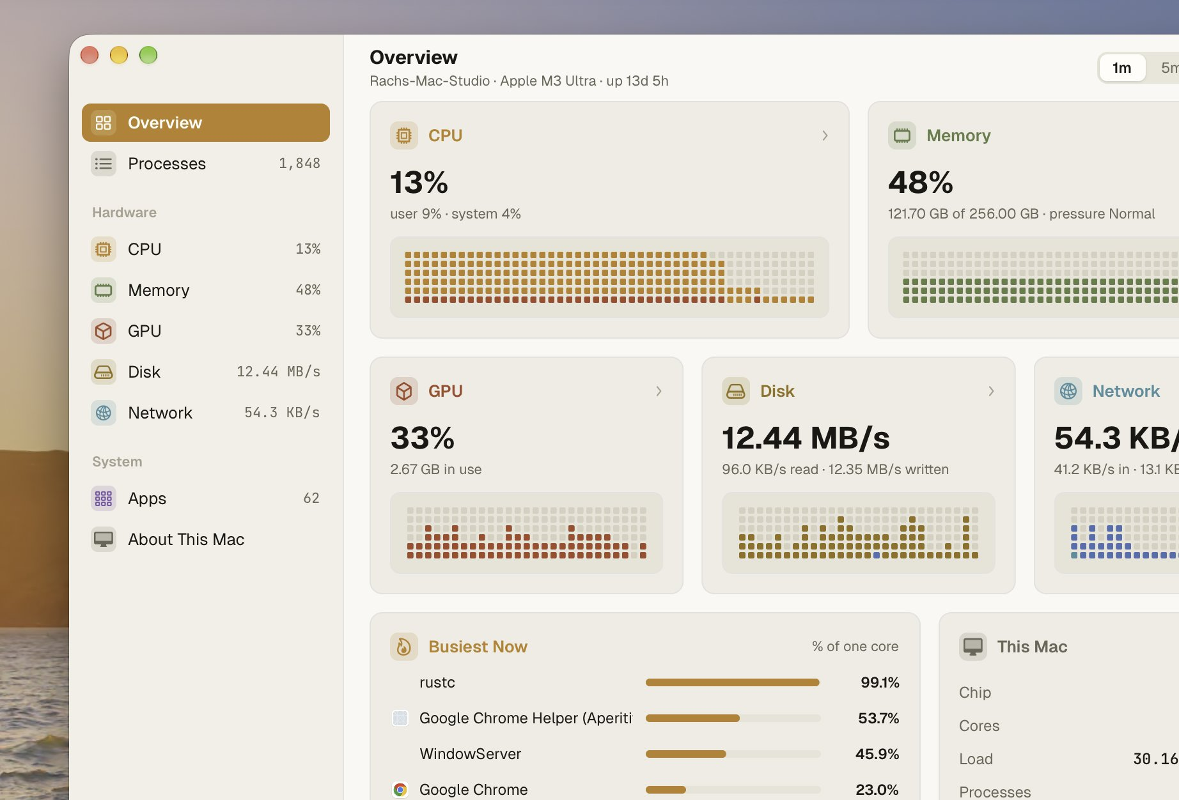Click the Memory card title
Image resolution: width=1179 pixels, height=800 pixels.
pos(958,135)
